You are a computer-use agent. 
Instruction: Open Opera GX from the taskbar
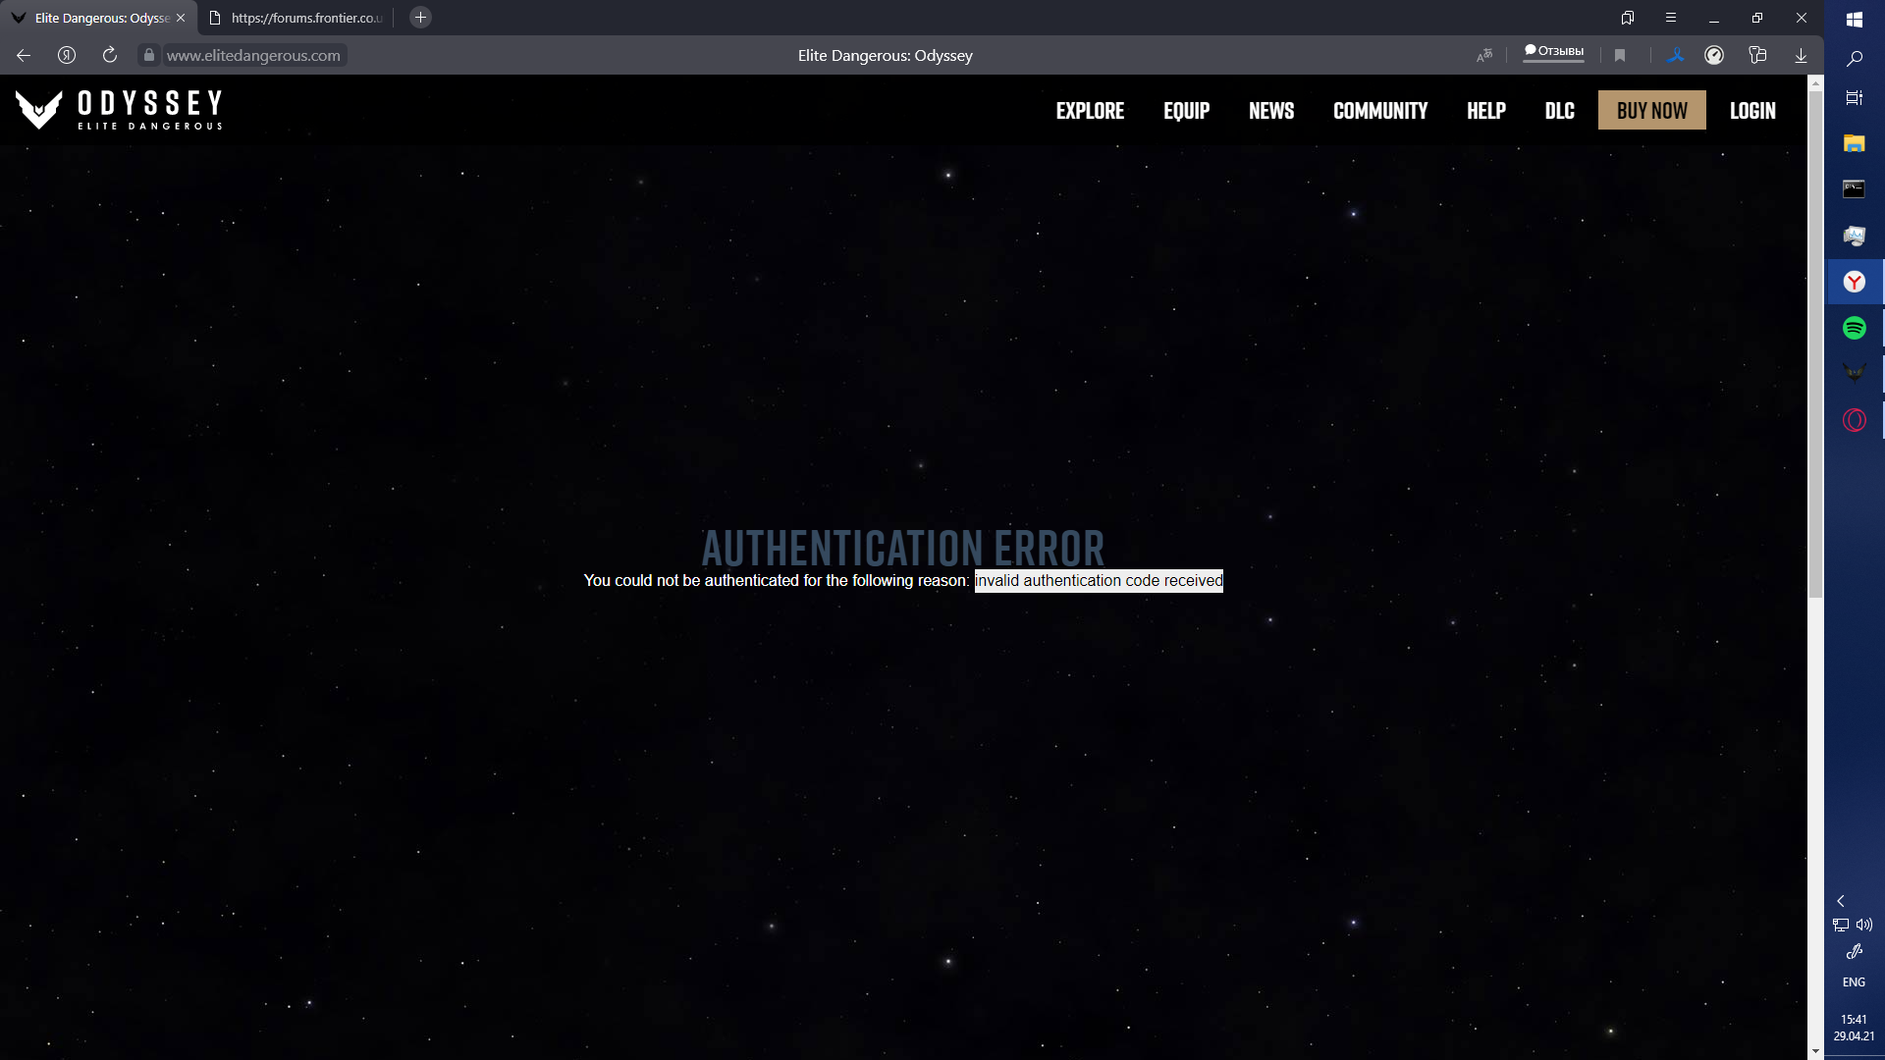point(1855,420)
